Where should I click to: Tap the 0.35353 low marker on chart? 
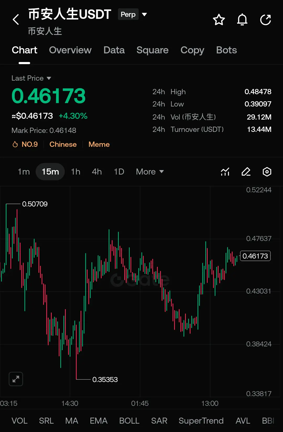(105, 379)
